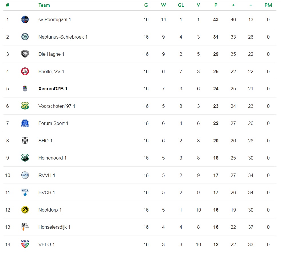Click the P points column header
The image size is (283, 255).
pos(216,5)
